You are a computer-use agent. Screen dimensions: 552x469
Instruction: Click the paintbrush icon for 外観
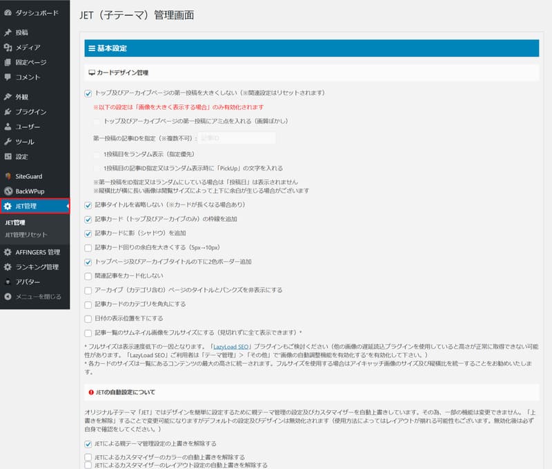tap(8, 97)
